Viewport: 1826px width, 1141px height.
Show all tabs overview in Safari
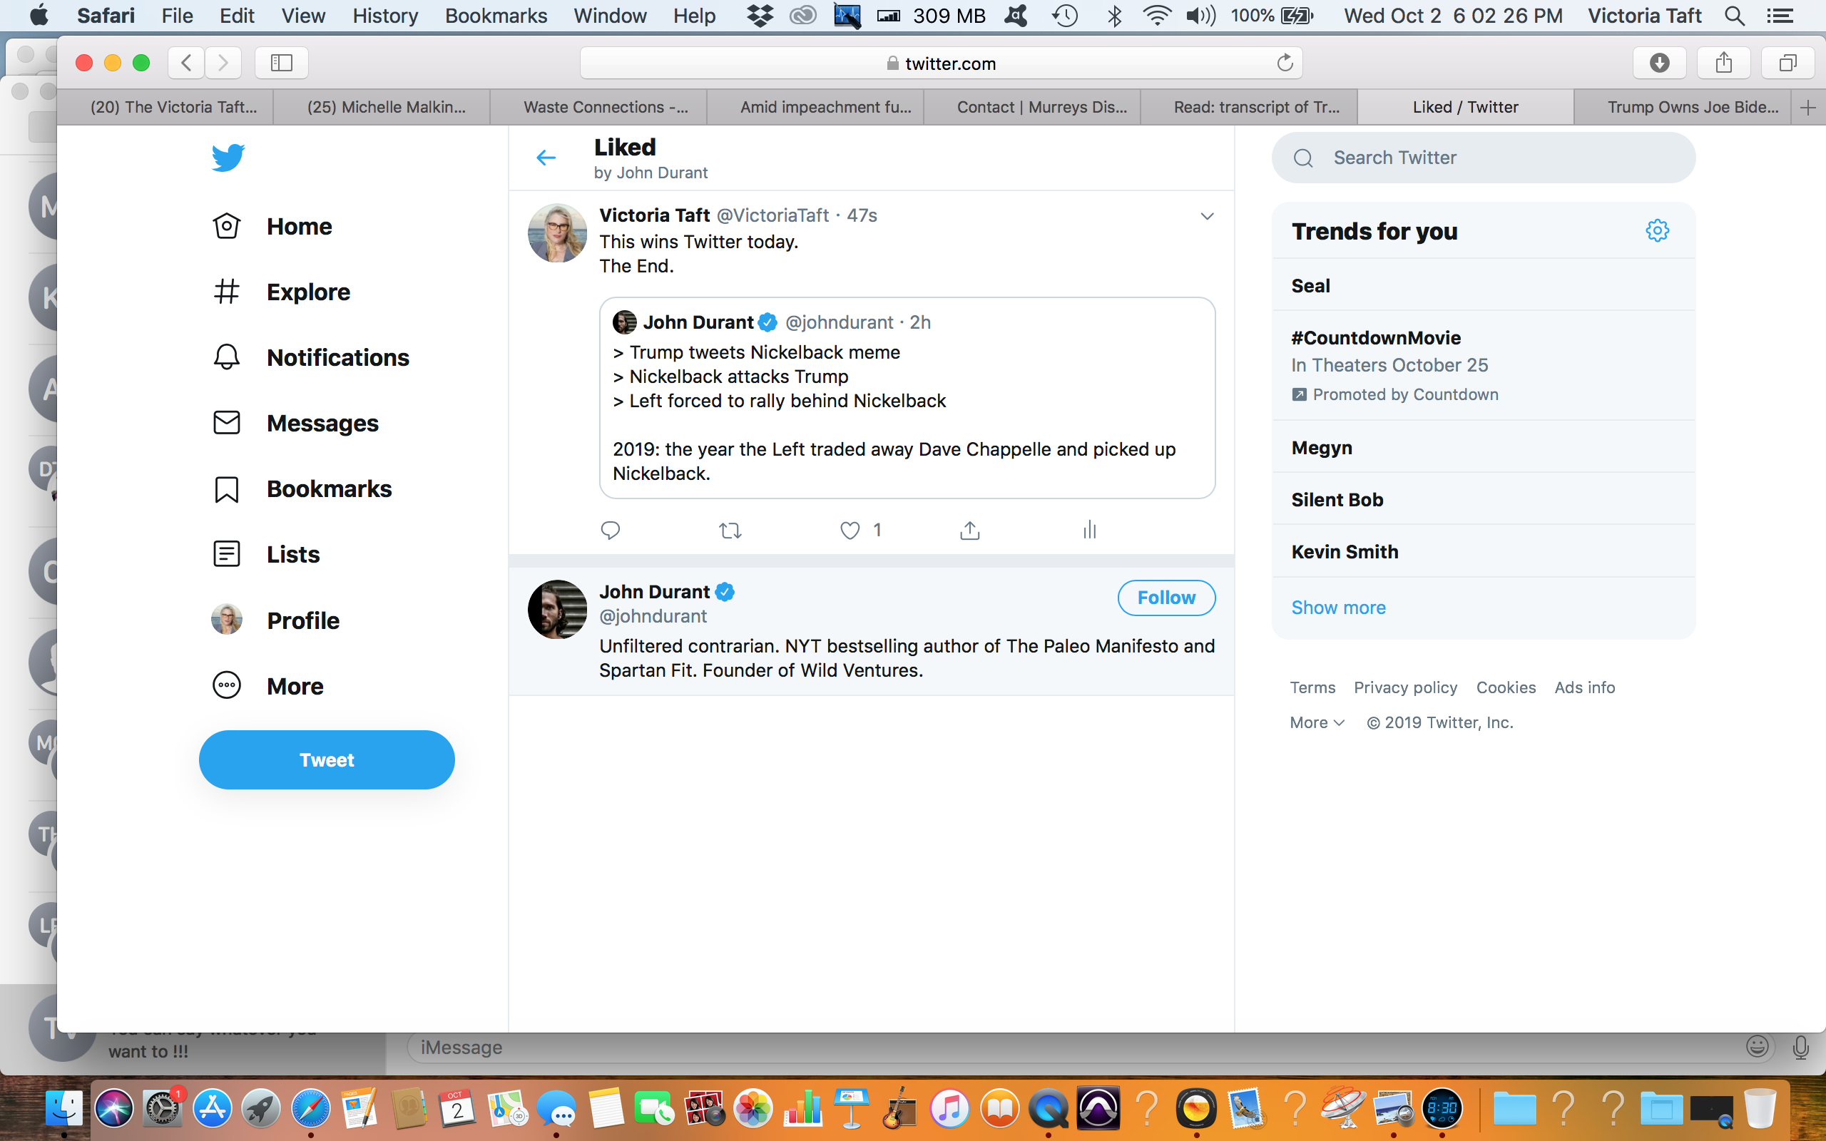(1787, 63)
